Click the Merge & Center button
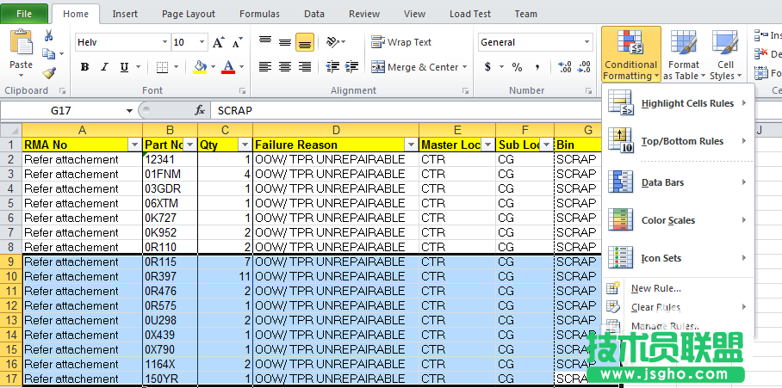Image resolution: width=782 pixels, height=388 pixels. point(419,67)
